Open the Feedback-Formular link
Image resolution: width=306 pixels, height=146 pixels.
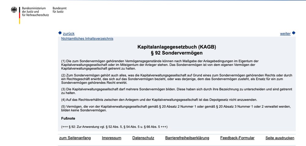(237, 138)
